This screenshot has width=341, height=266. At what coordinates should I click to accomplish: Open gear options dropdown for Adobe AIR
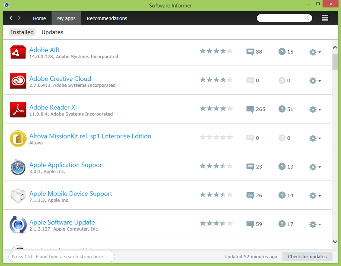coord(315,52)
